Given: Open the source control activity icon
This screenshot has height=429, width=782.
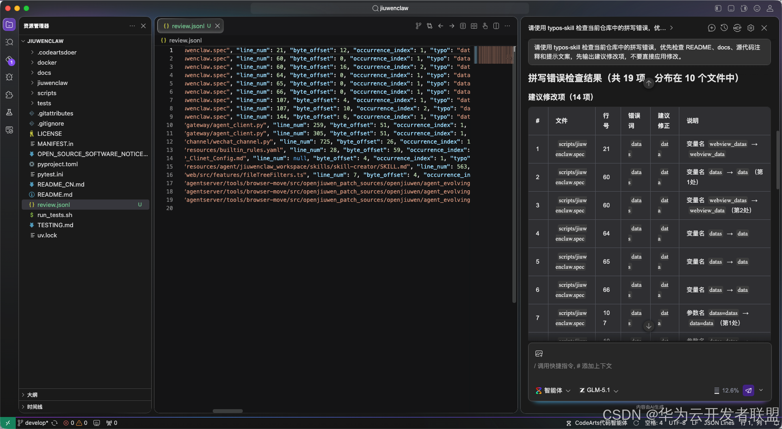Looking at the screenshot, I should tap(9, 60).
